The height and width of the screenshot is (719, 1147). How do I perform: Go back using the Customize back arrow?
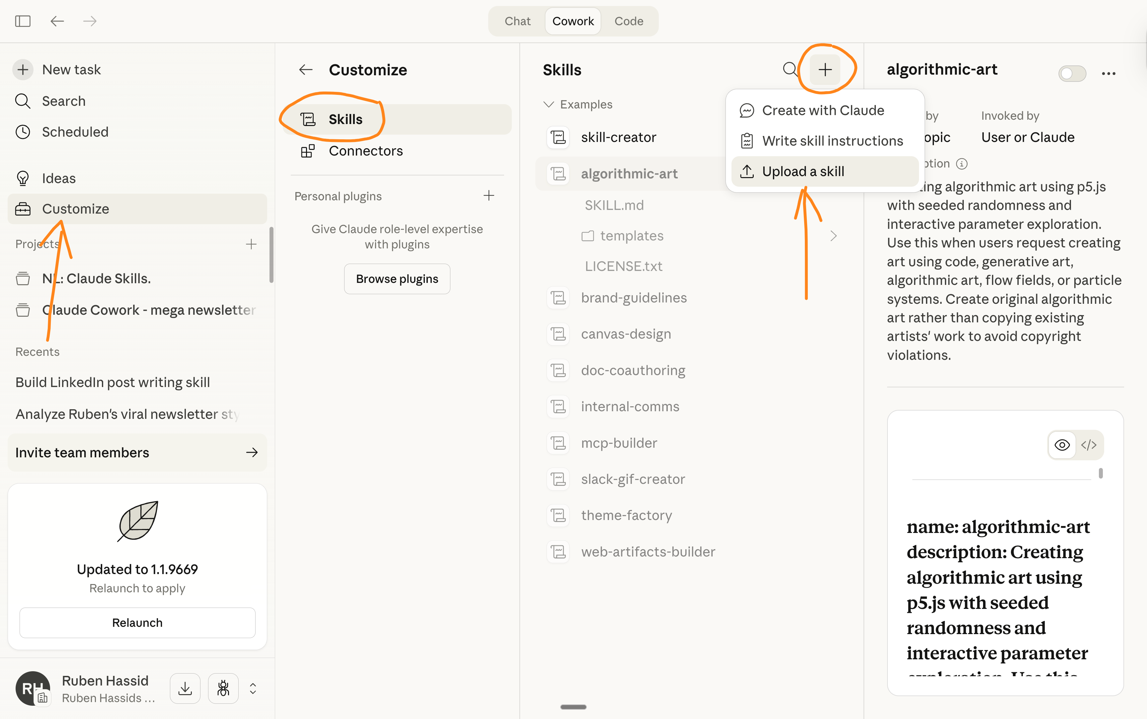point(305,70)
